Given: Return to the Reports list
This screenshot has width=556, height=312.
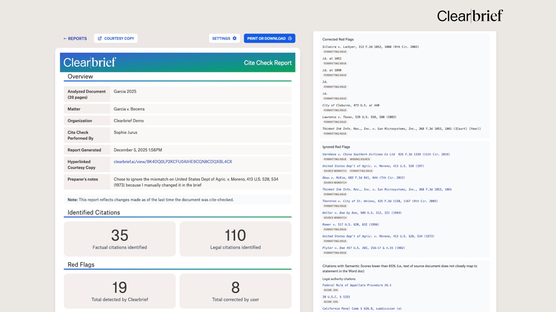Looking at the screenshot, I should pos(75,38).
